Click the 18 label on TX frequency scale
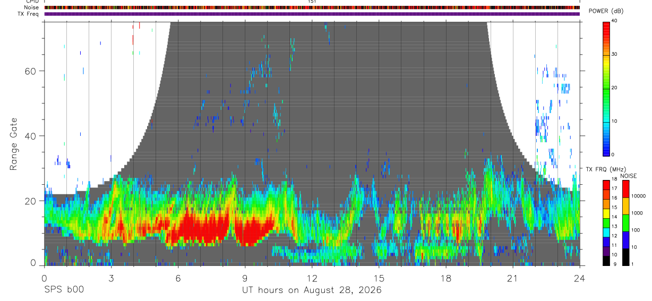 (x=615, y=180)
